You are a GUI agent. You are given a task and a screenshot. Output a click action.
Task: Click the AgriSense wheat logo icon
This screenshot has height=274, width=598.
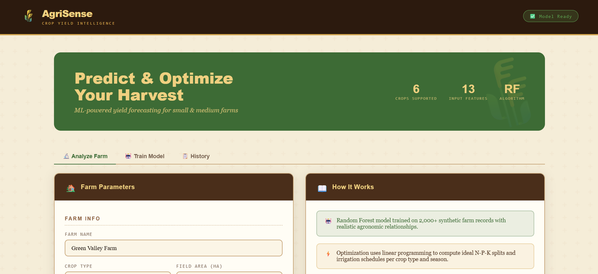[29, 16]
